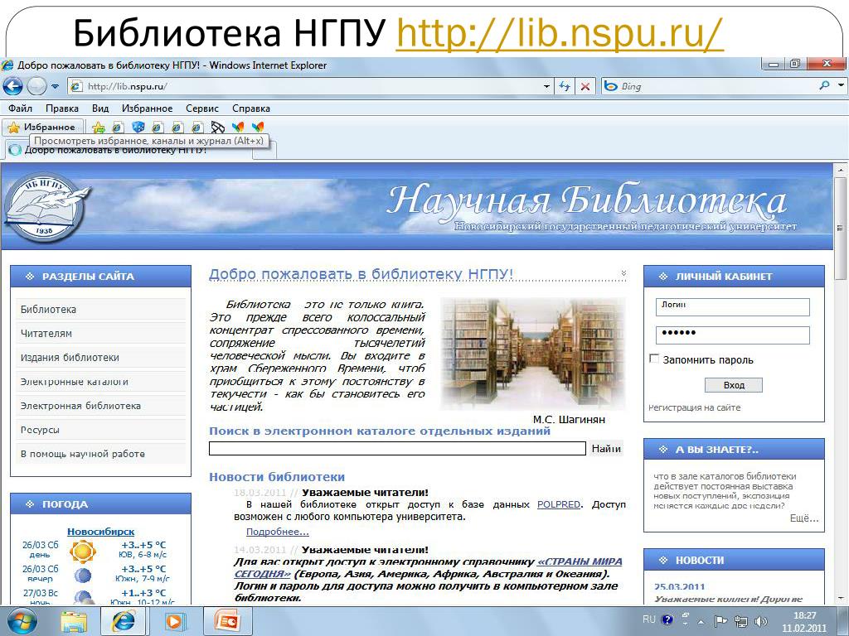This screenshot has width=849, height=636.
Task: Click the browser Back arrow button
Action: 13,86
